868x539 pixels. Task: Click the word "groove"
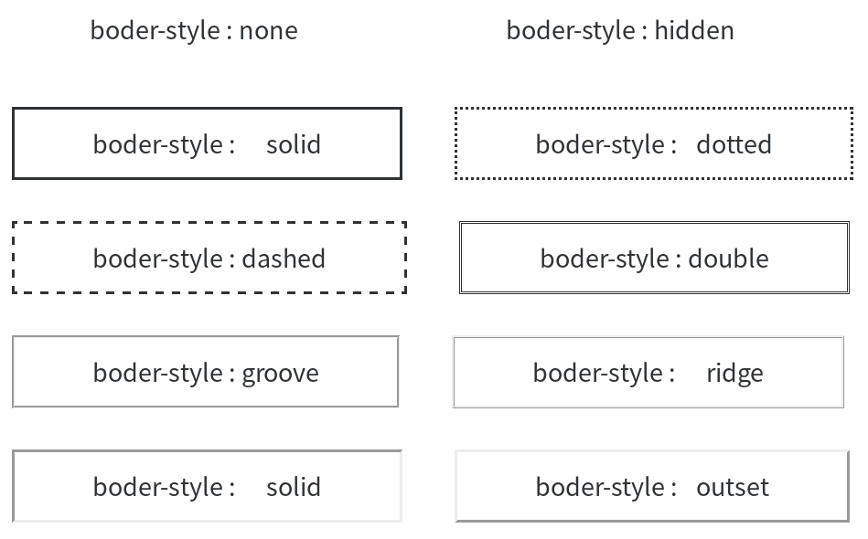click(280, 373)
